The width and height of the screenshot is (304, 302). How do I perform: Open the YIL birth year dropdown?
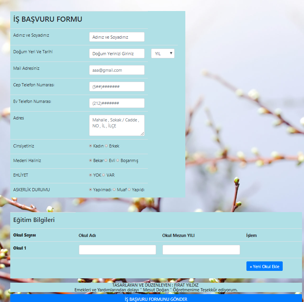(x=163, y=54)
